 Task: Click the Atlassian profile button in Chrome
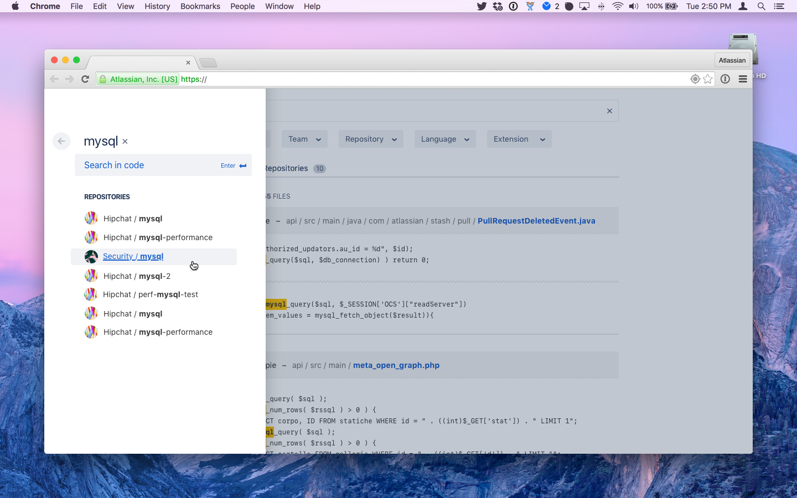pos(732,60)
